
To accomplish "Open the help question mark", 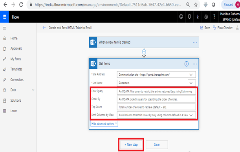I will (x=214, y=16).
